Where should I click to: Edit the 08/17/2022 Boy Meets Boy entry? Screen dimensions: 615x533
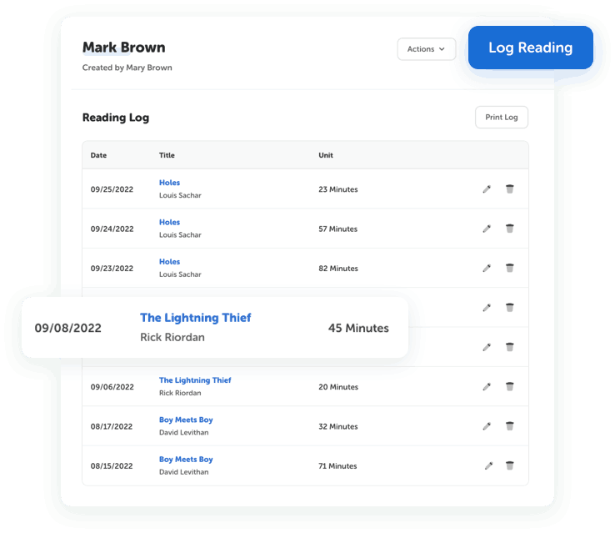(x=487, y=426)
